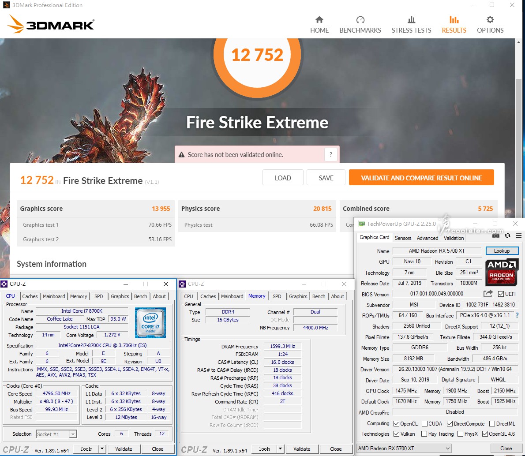Click the CPU-Z title bar icon of CPU window

pos(4,284)
